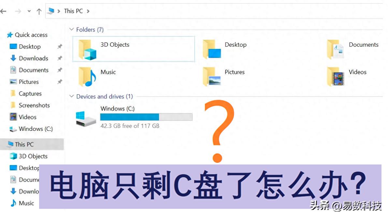Unpin Downloads using its pin icon
388x217 pixels.
(60, 58)
